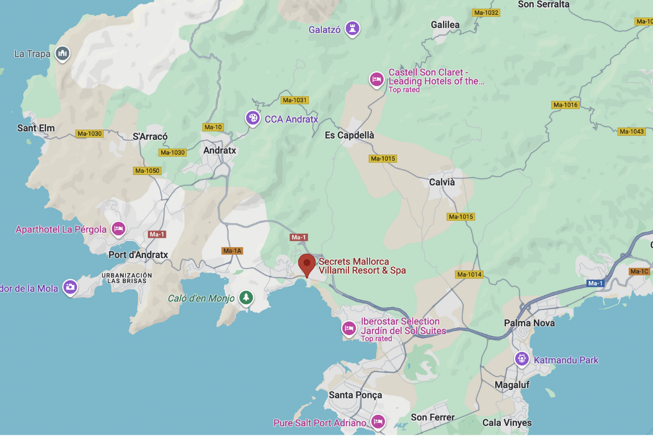The width and height of the screenshot is (653, 436).
Task: Select the Calvià town name
Action: tap(442, 182)
